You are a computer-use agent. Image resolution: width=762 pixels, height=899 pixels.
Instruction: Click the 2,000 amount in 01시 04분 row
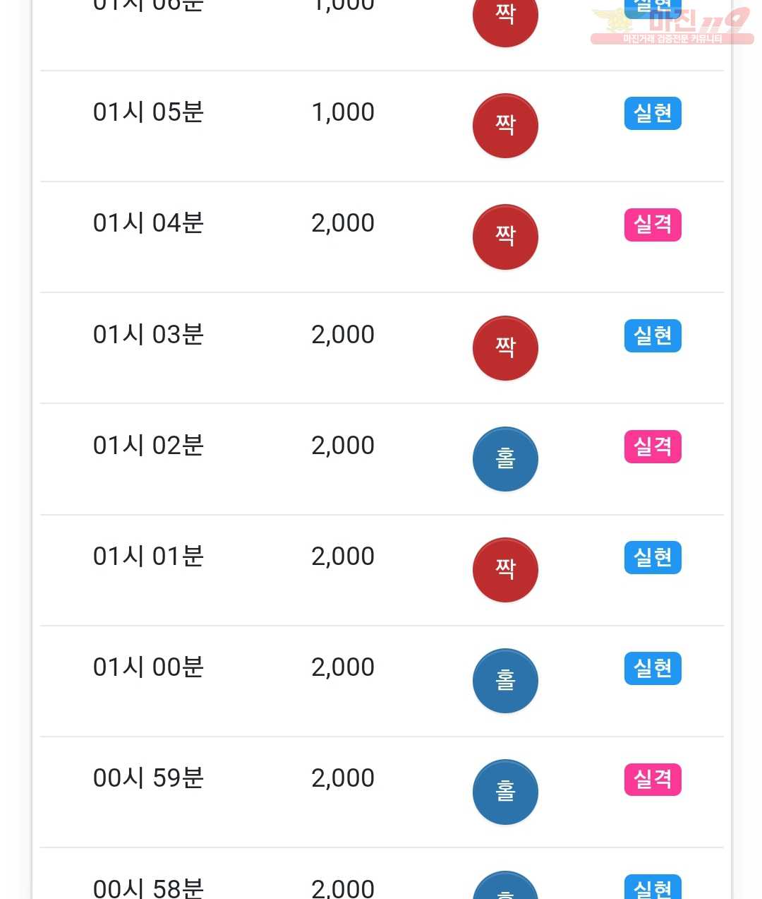pyautogui.click(x=343, y=223)
